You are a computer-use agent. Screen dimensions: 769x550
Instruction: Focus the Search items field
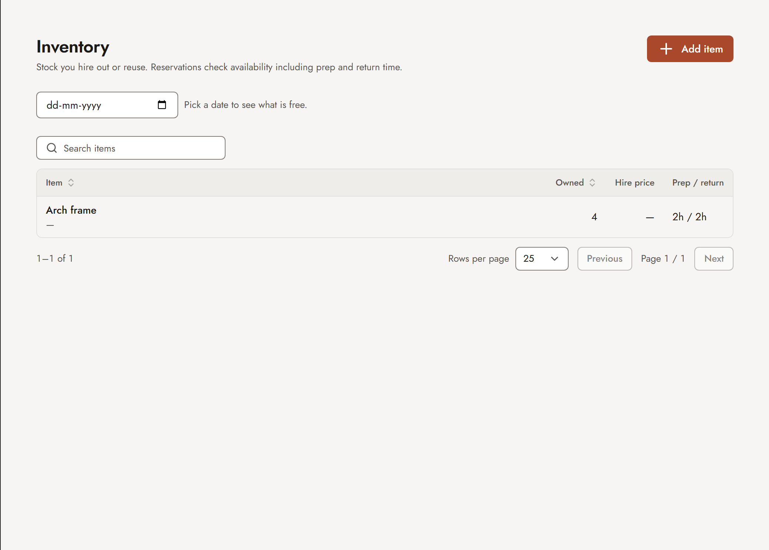[x=131, y=148]
